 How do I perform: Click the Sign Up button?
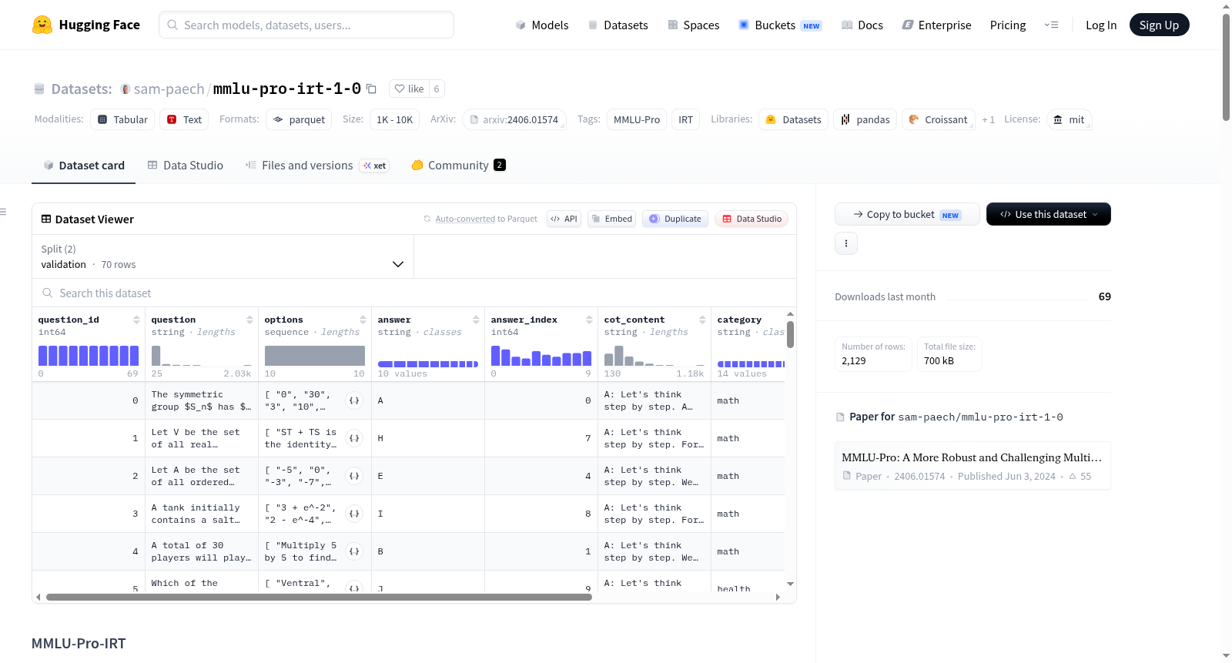coord(1159,25)
